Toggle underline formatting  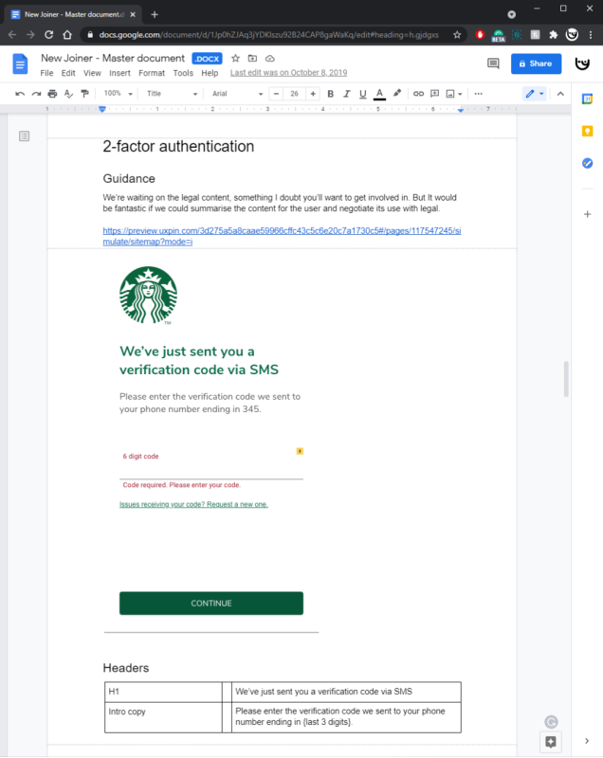tap(363, 94)
